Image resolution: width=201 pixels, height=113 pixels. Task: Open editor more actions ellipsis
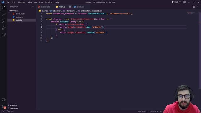[x=198, y=7]
